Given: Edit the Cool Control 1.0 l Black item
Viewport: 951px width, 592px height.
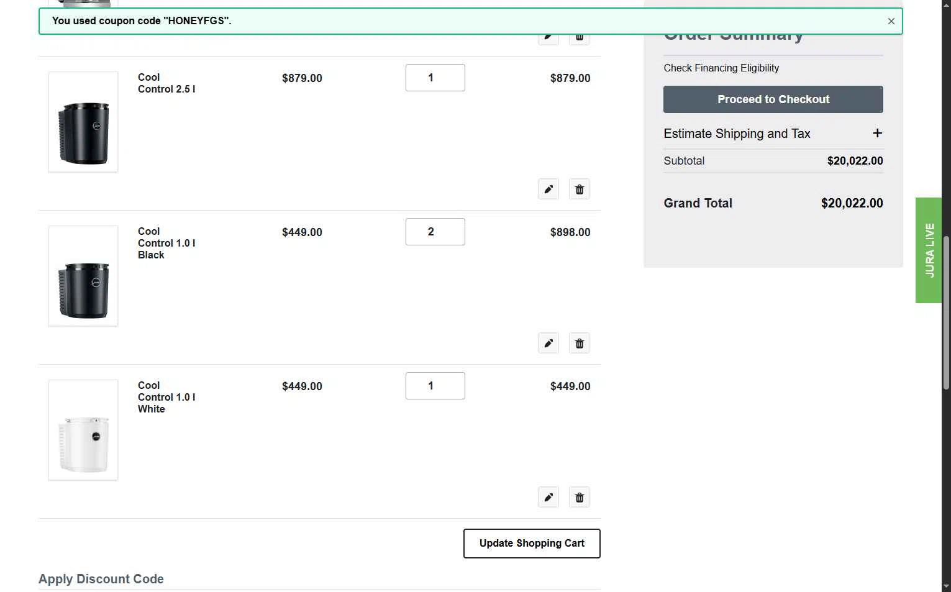Looking at the screenshot, I should pos(548,344).
